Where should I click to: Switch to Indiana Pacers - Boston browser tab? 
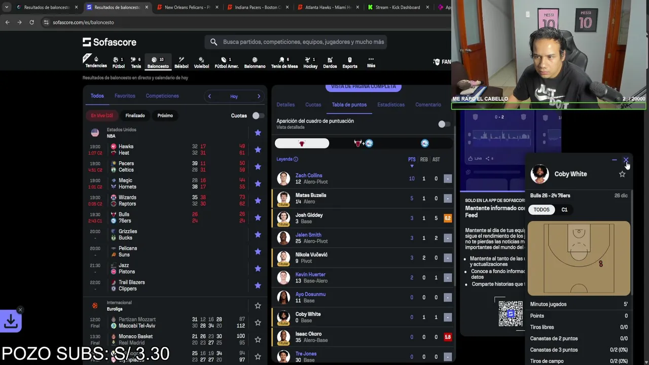pos(257,8)
